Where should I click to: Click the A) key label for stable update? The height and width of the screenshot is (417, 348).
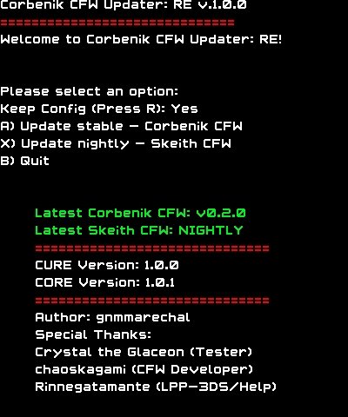coord(8,127)
